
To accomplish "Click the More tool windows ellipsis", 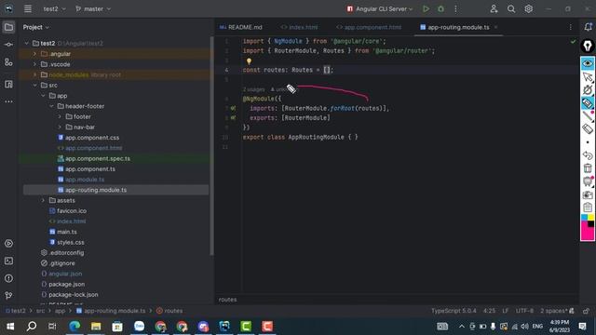I will coord(8,101).
